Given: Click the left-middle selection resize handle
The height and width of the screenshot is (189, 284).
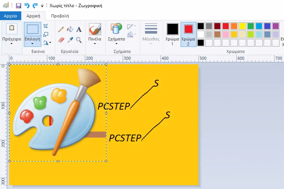Looking at the screenshot, I should coord(9,113).
